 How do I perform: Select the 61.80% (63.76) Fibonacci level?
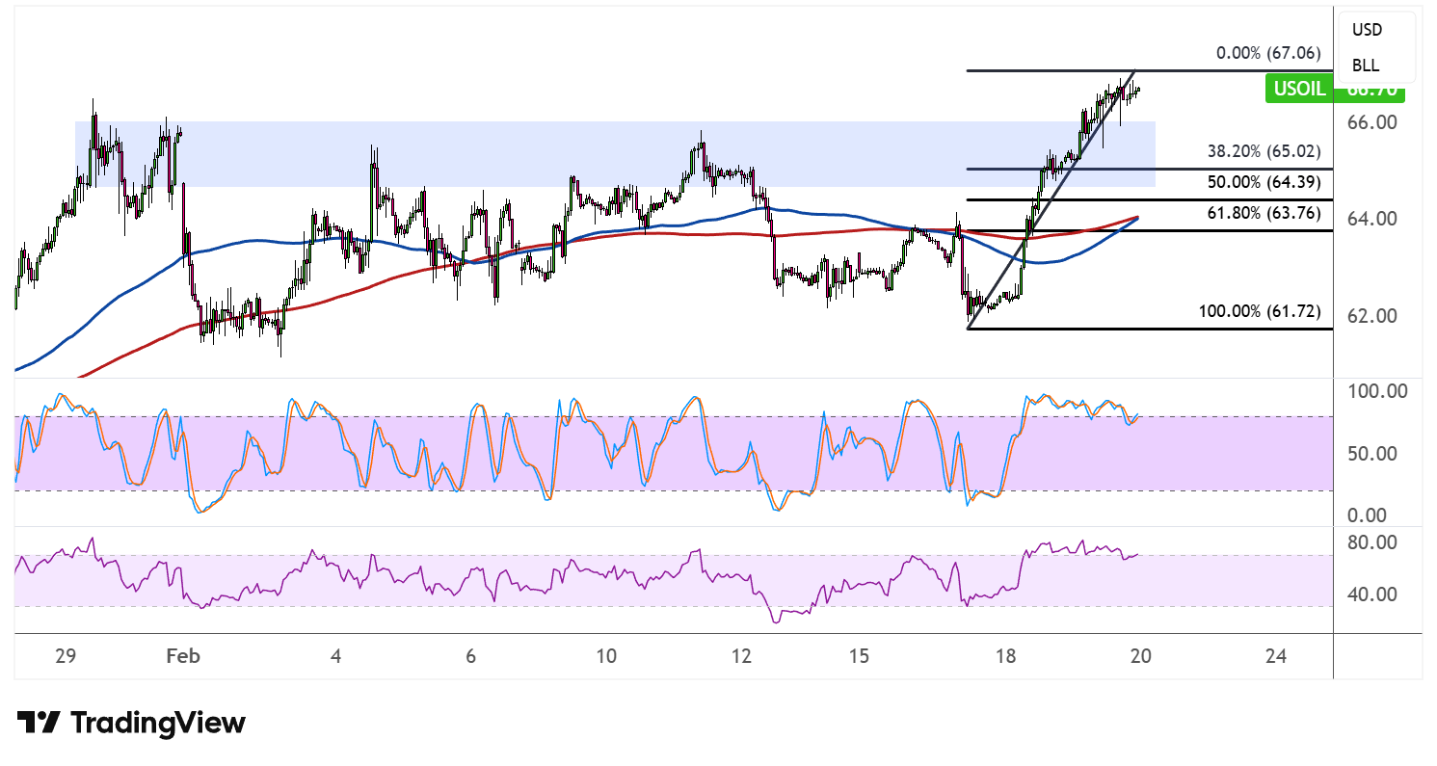point(1263,213)
